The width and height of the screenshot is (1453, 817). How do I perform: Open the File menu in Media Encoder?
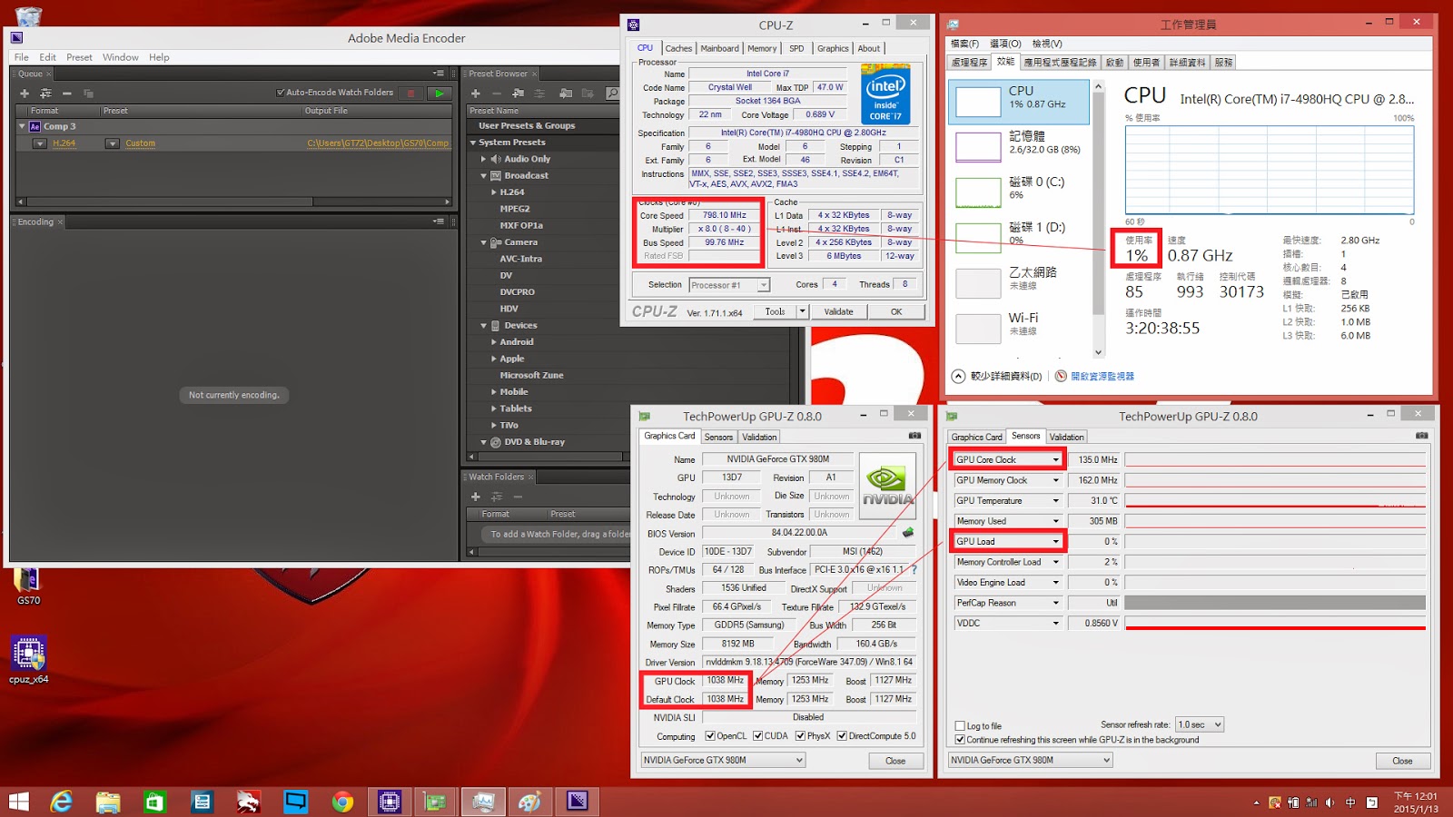[x=21, y=57]
